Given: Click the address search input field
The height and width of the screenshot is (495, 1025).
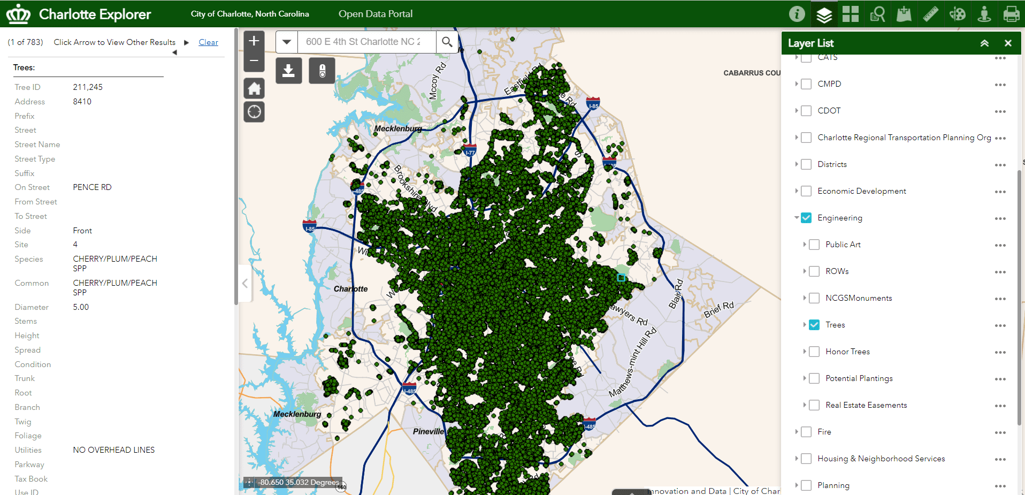Looking at the screenshot, I should pos(366,42).
